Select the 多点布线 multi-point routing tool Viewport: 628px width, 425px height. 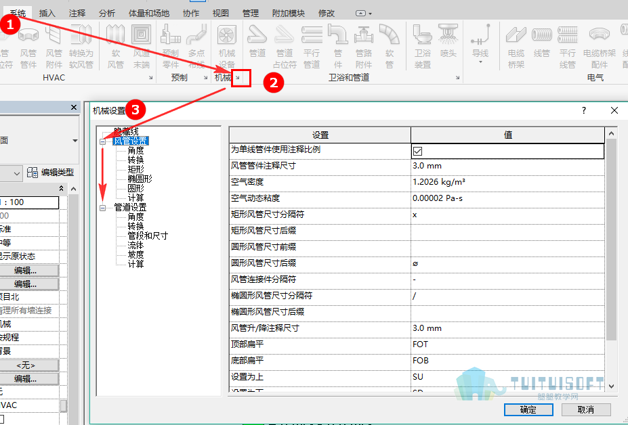pos(196,47)
